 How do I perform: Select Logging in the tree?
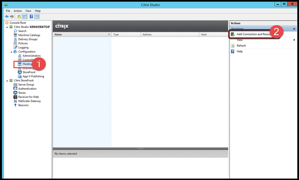[23, 47]
